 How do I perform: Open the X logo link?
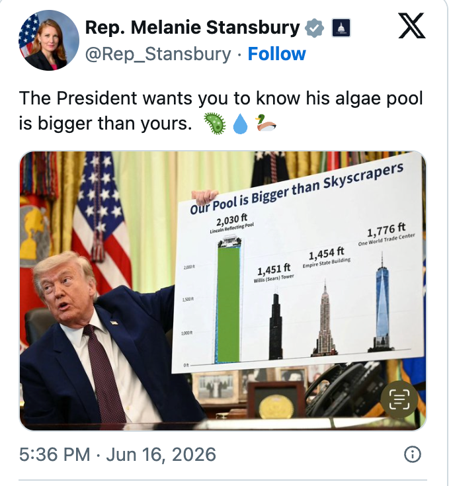(411, 26)
